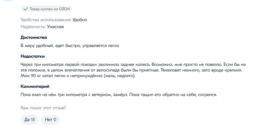255x132 pixels.
Task: Select the "Ужасная" reliability value
Action: tap(55, 27)
